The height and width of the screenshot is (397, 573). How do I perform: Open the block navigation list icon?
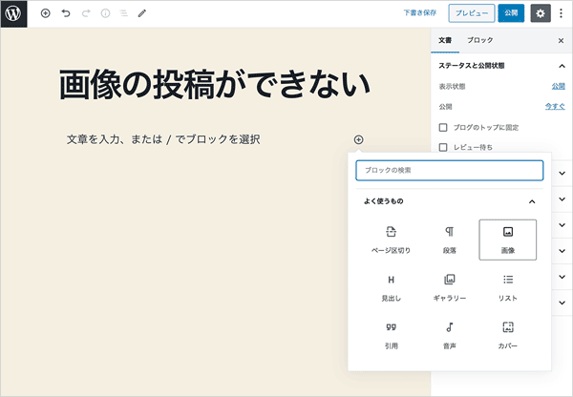pos(124,13)
